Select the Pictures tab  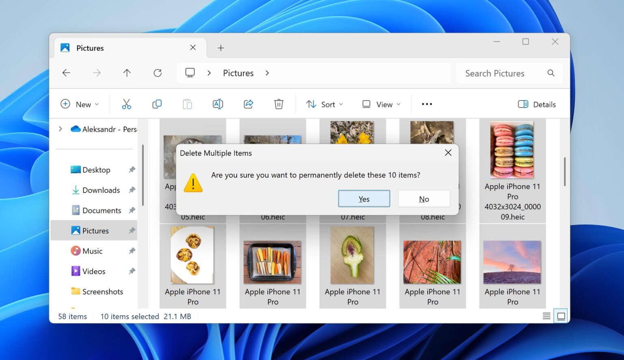coord(90,48)
